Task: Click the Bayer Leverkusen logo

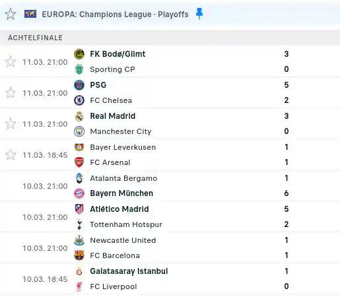Action: 79,147
